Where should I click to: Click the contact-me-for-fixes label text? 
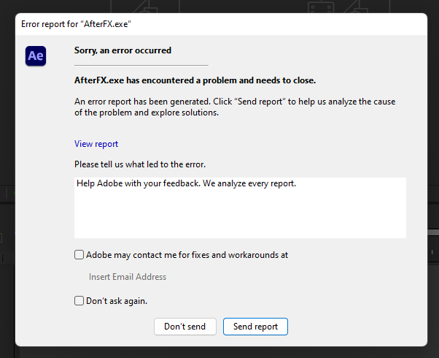187,255
